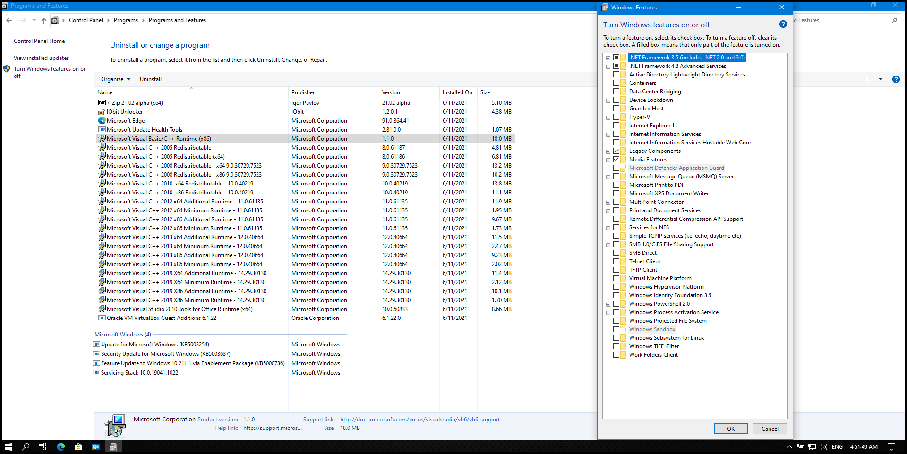Open taskbar search
907x454 pixels.
[26, 446]
